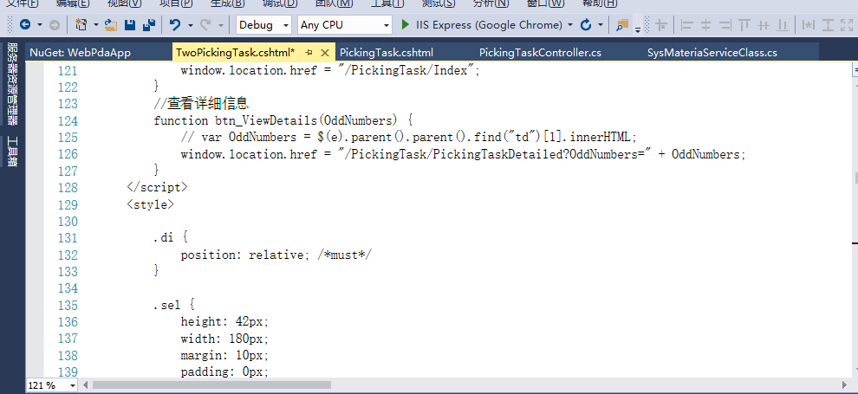This screenshot has width=858, height=394.
Task: Click the vertical scrollbar thumb
Action: click(x=855, y=178)
